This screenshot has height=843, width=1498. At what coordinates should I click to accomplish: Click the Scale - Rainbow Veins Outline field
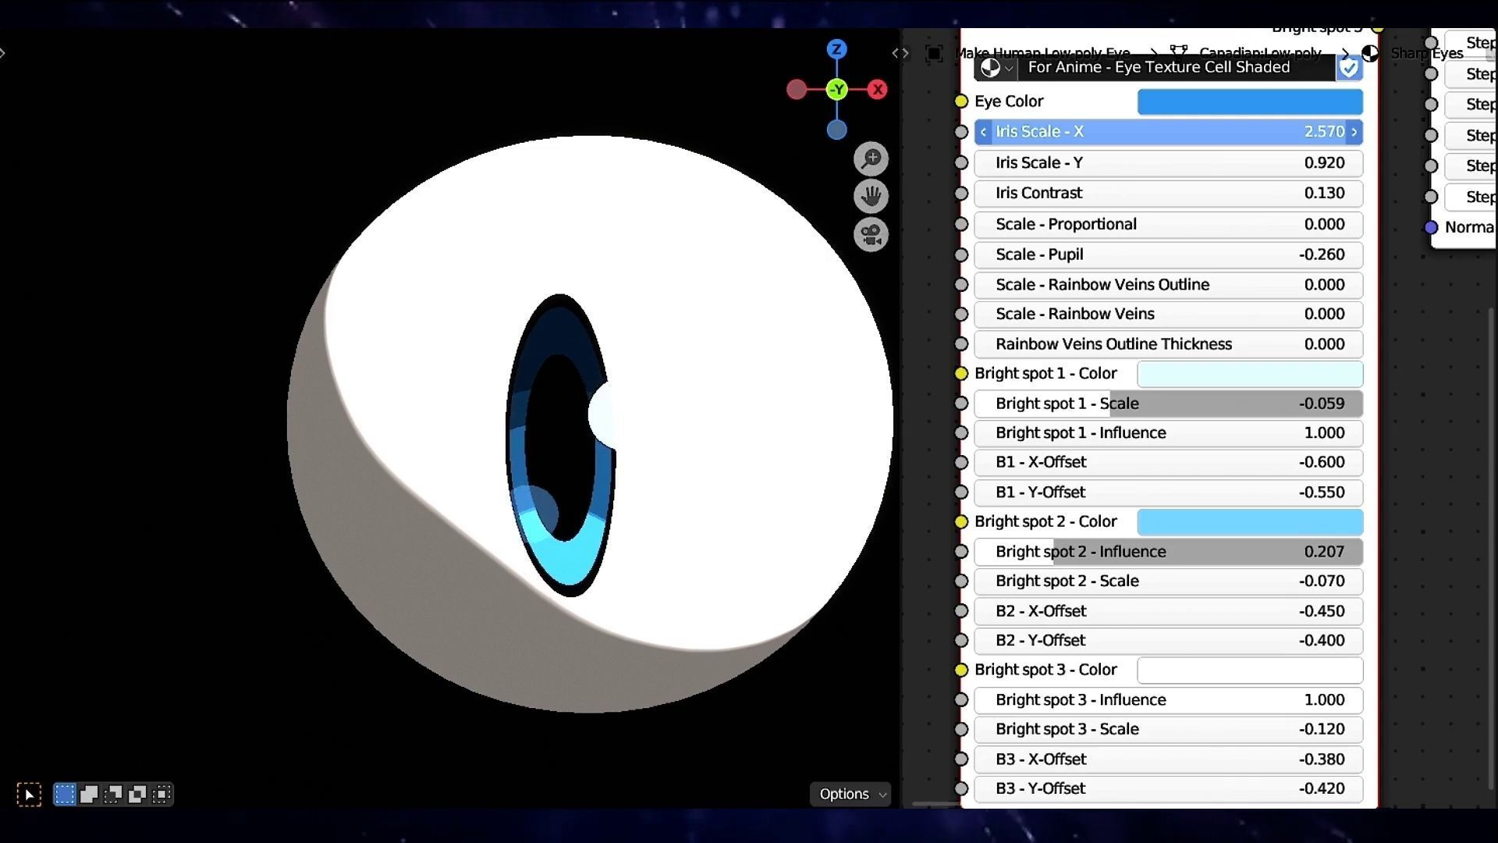click(1168, 285)
